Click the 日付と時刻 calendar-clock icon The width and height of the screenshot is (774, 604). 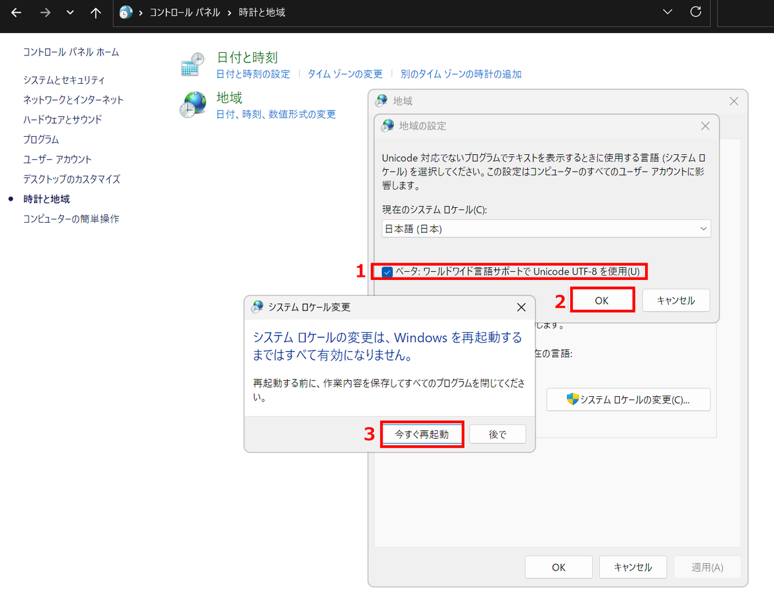pos(192,65)
